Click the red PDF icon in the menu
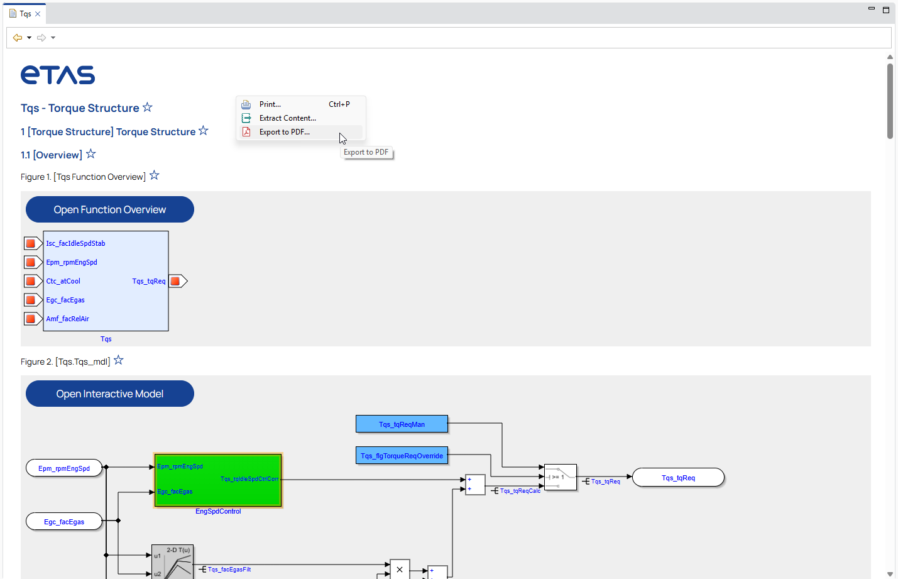 coord(248,132)
